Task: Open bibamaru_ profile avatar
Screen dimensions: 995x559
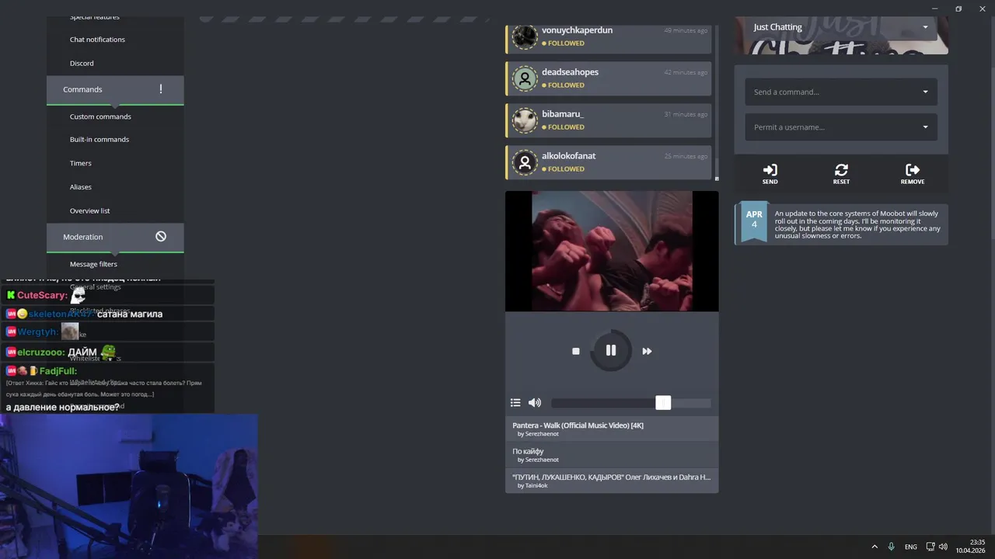Action: tap(525, 120)
